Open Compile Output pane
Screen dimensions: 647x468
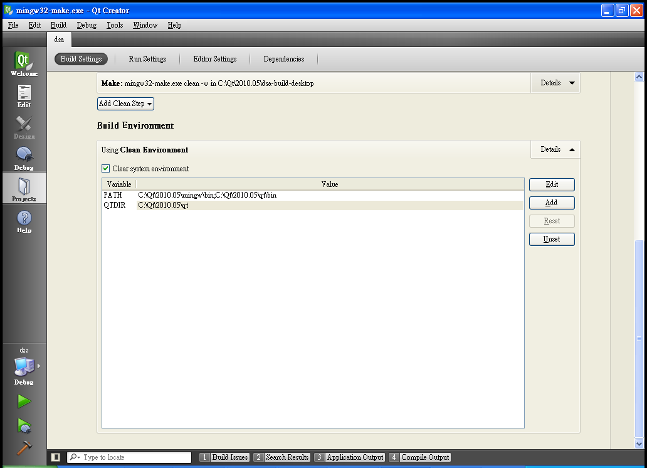click(x=419, y=457)
